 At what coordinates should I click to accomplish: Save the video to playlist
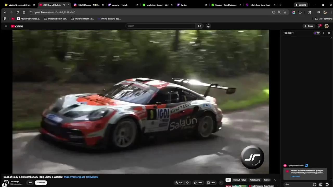211,183
